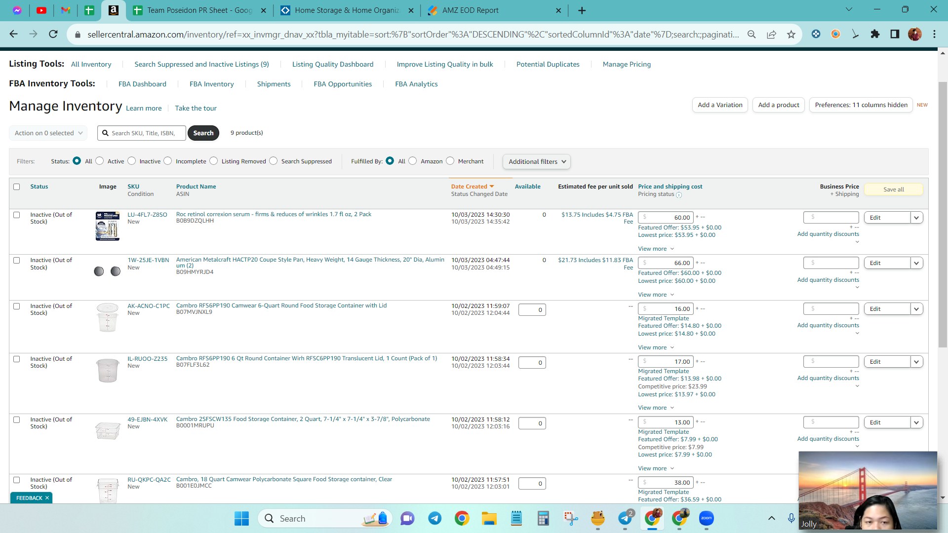This screenshot has width=948, height=533.
Task: Open Edit dropdown arrow for 1W-25JE-1VBN row
Action: click(917, 263)
